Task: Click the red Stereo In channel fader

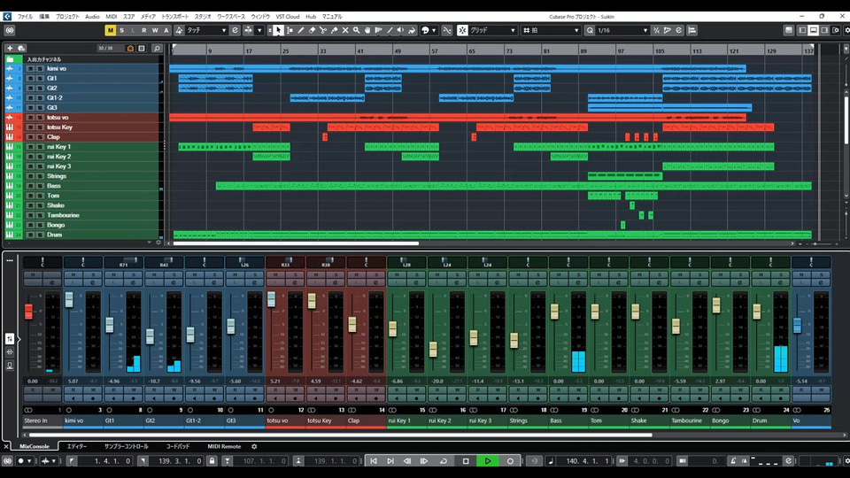Action: pos(28,312)
